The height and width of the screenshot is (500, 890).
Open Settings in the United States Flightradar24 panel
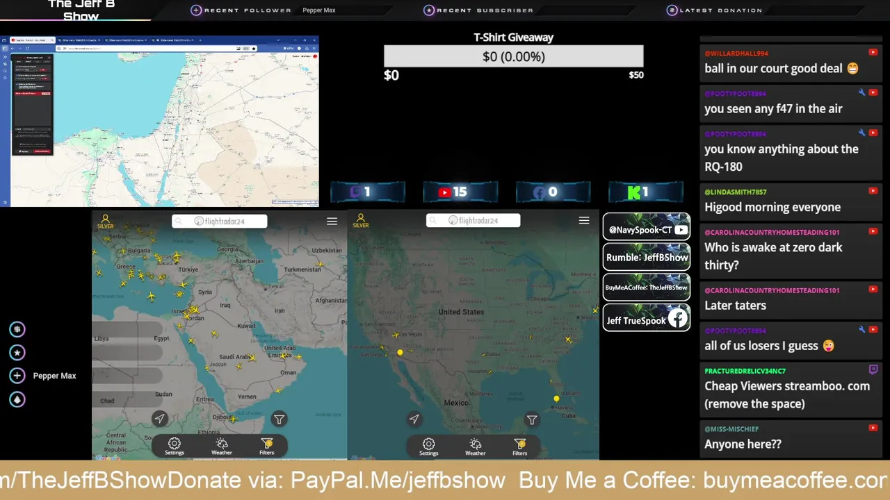pyautogui.click(x=429, y=446)
